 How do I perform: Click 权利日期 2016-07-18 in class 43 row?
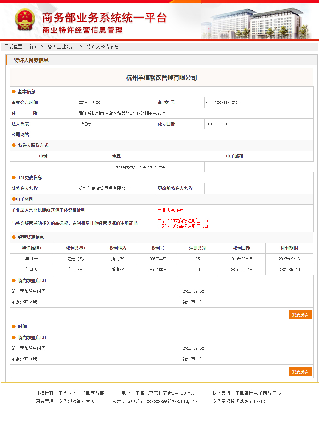click(x=242, y=269)
